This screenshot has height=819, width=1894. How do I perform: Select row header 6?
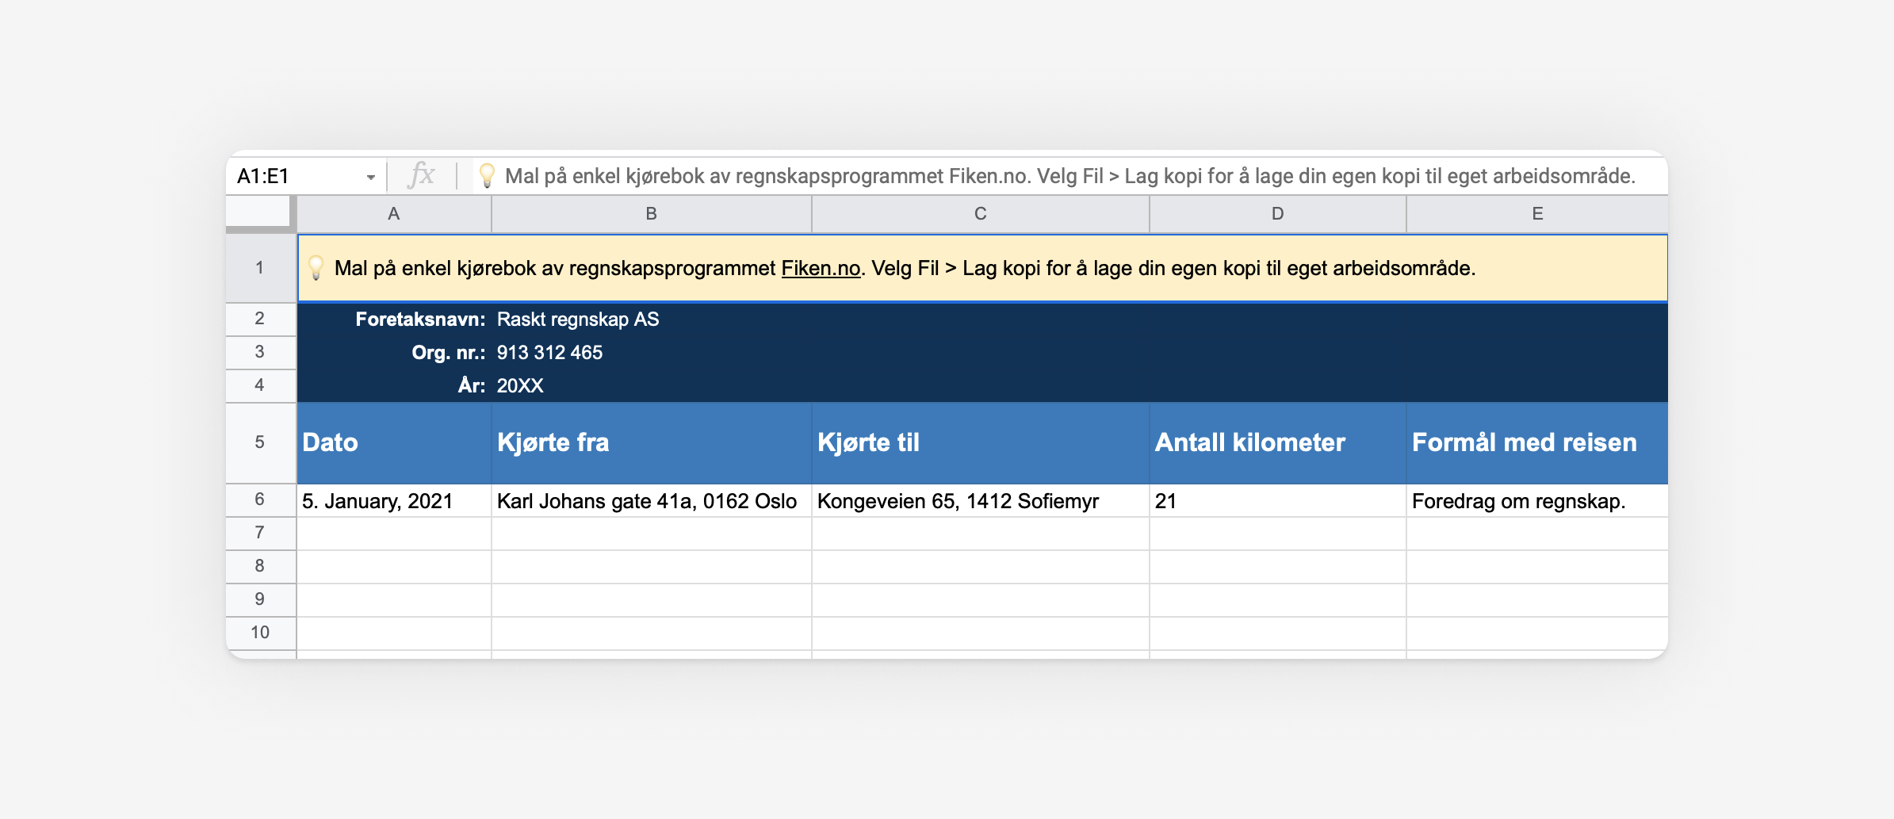(x=259, y=500)
